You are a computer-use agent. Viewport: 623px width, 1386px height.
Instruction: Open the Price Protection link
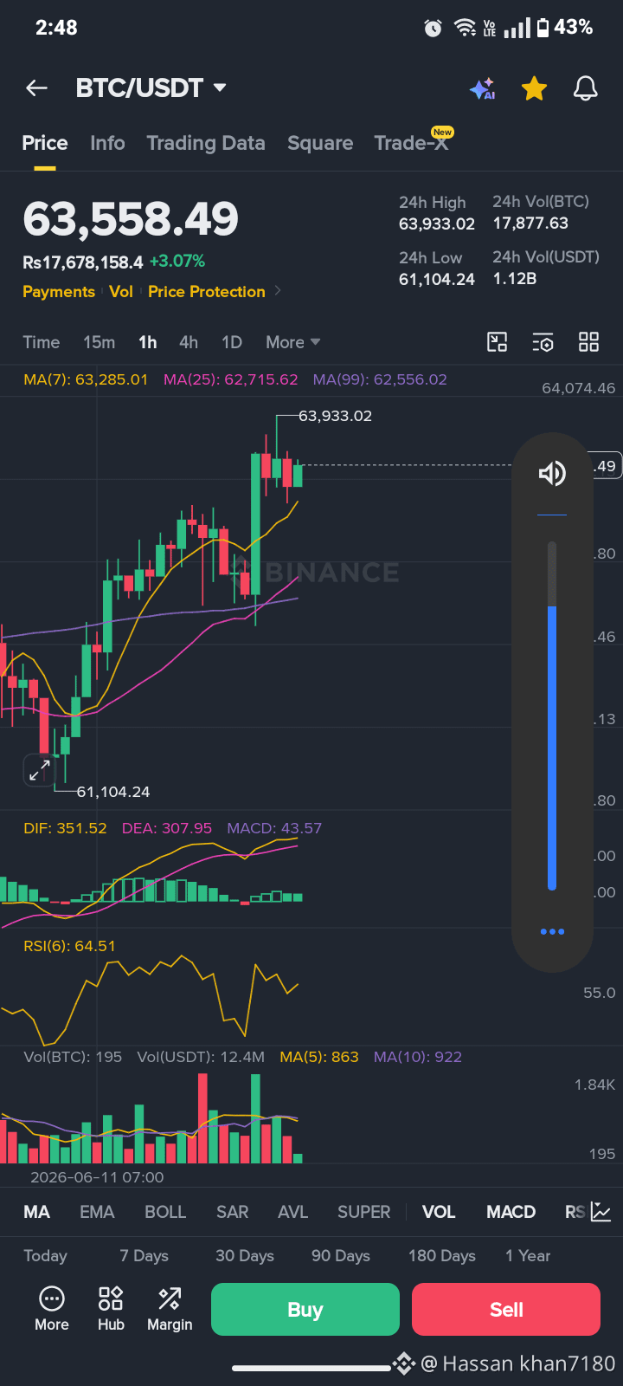click(207, 292)
